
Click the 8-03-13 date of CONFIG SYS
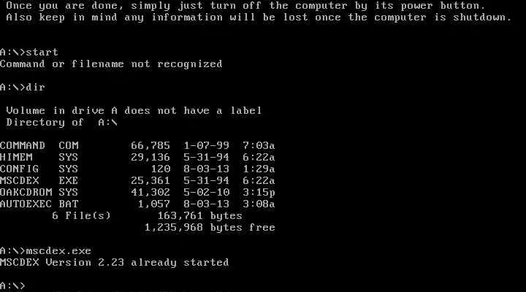tap(206, 169)
